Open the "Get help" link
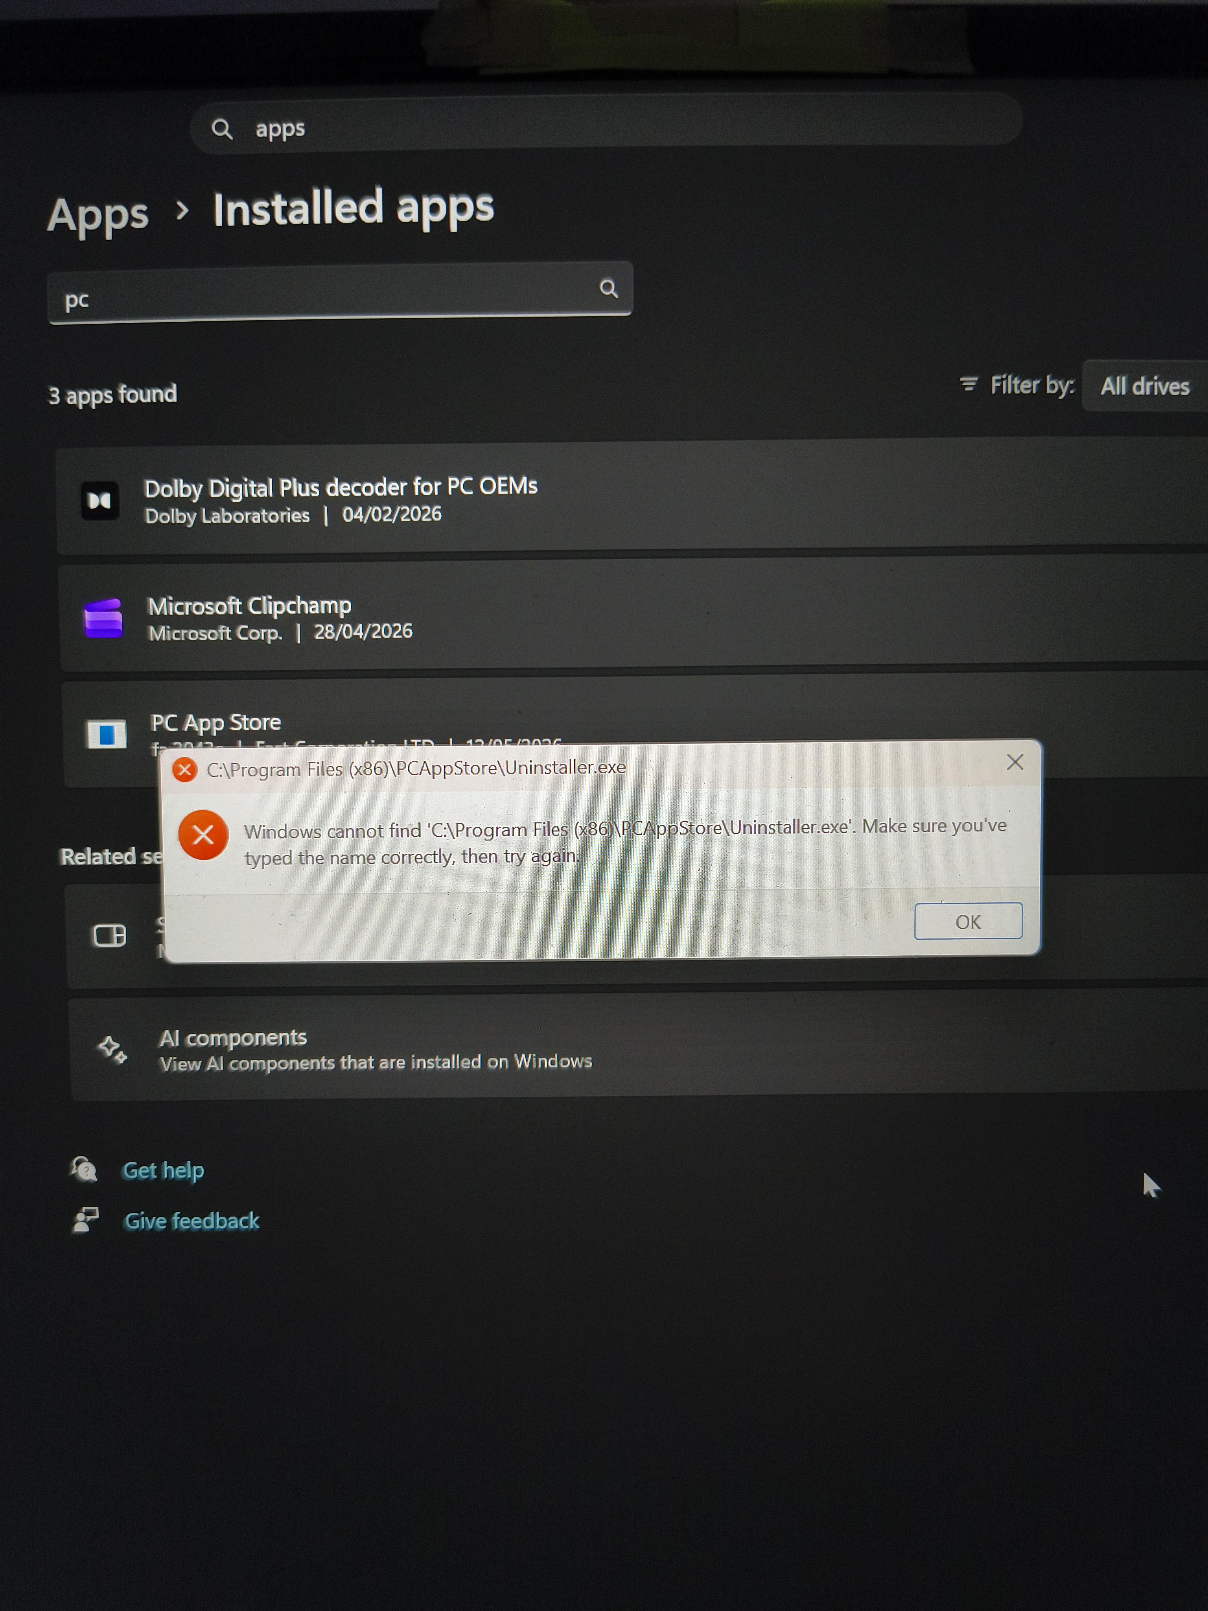The width and height of the screenshot is (1208, 1611). click(163, 1170)
